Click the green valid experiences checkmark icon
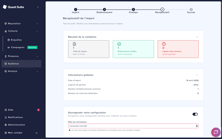222x139 pixels. 119,44
